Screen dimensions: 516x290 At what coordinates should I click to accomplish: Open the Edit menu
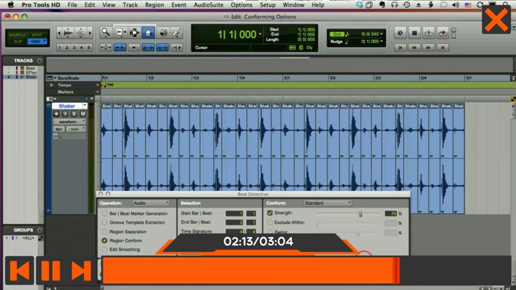pos(89,5)
